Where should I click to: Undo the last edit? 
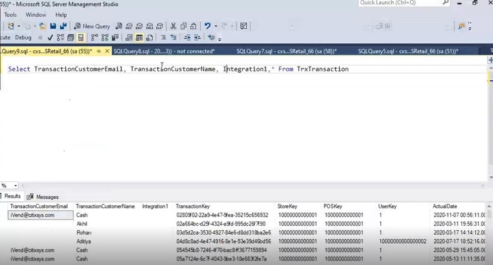tap(207, 26)
